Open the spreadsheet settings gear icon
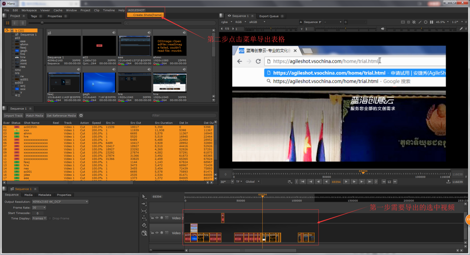 coord(81,116)
